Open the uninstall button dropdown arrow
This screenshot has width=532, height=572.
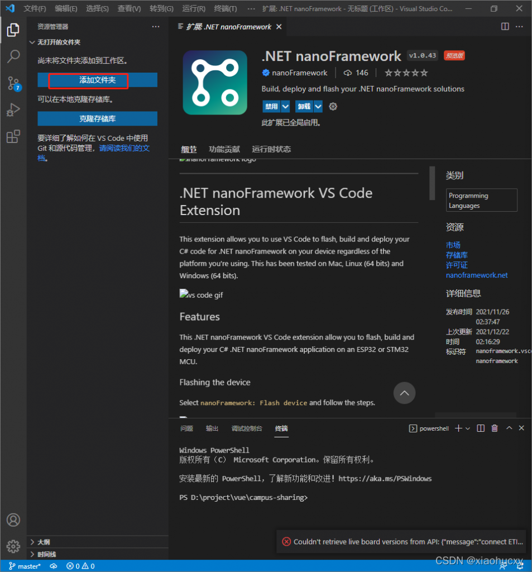tap(318, 107)
